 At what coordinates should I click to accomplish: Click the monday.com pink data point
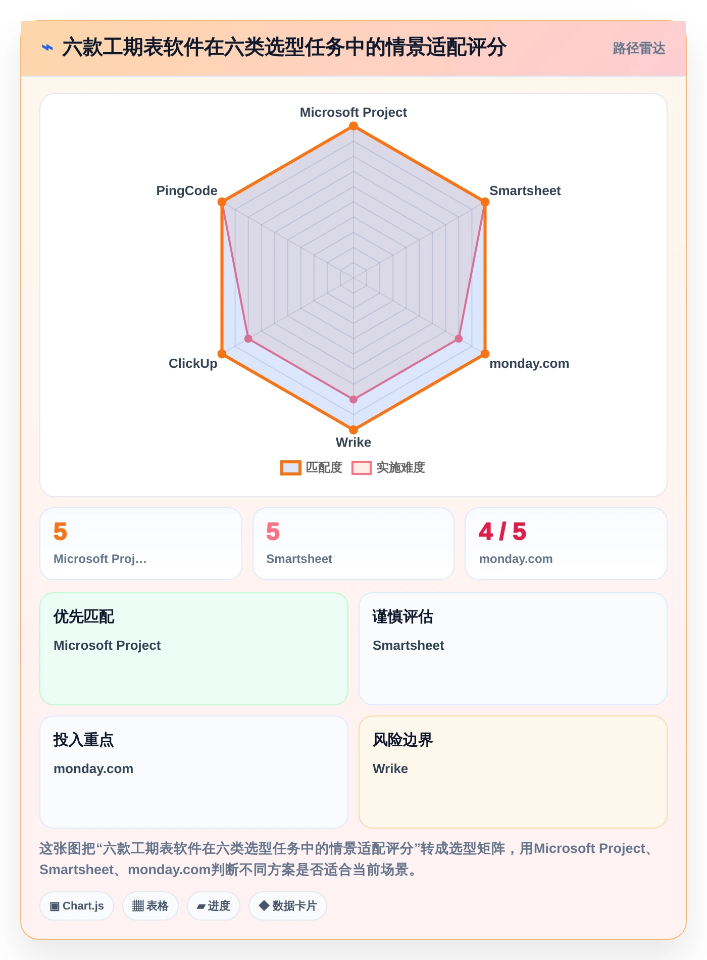(x=459, y=339)
